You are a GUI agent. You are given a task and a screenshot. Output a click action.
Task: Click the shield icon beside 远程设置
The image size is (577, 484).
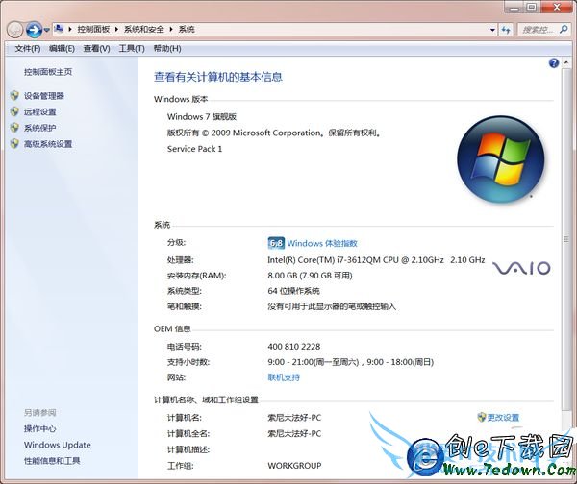(14, 111)
